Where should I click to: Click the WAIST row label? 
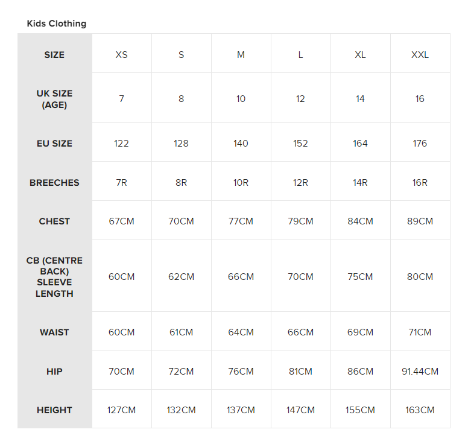[54, 332]
